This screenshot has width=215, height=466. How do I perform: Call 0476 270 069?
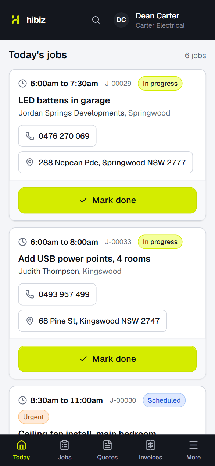tap(57, 136)
